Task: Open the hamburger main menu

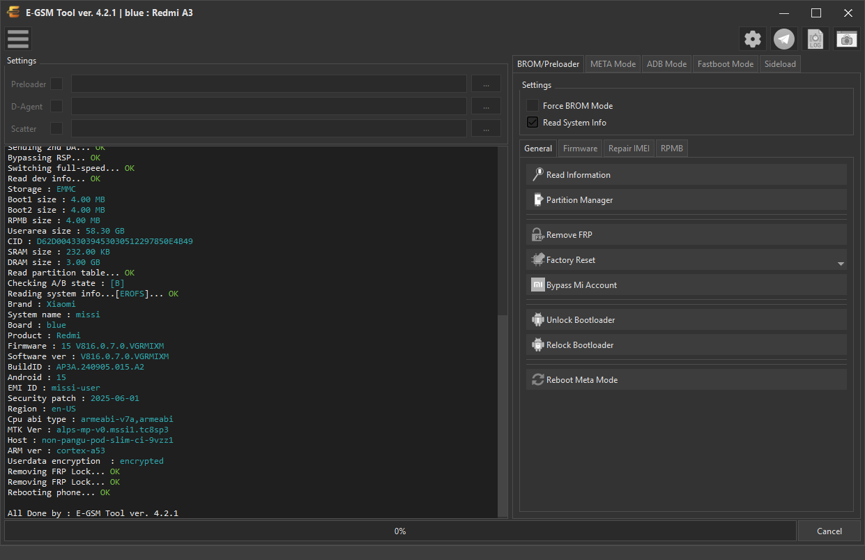Action: 18,39
